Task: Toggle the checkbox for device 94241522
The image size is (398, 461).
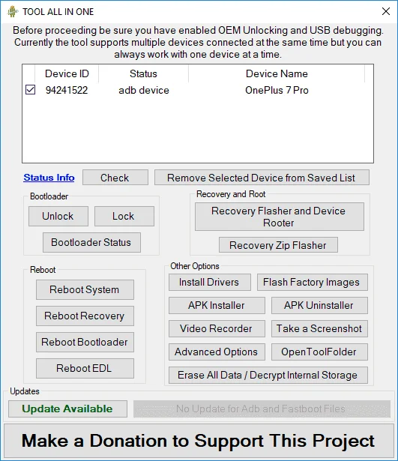Action: pyautogui.click(x=30, y=90)
